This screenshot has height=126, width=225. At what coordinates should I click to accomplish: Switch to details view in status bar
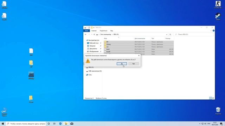(x=210, y=98)
